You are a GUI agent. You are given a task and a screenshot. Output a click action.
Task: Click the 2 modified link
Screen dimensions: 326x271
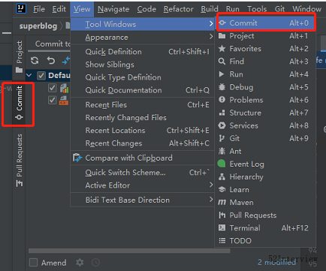[276, 262]
